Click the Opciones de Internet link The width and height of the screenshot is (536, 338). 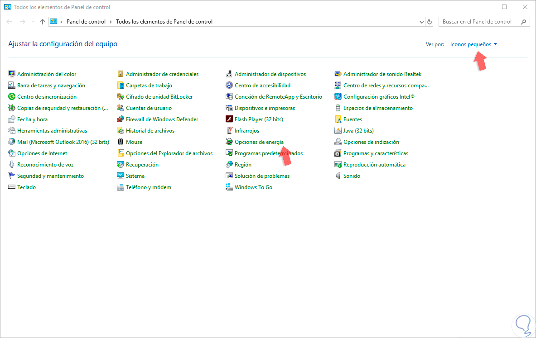click(42, 153)
